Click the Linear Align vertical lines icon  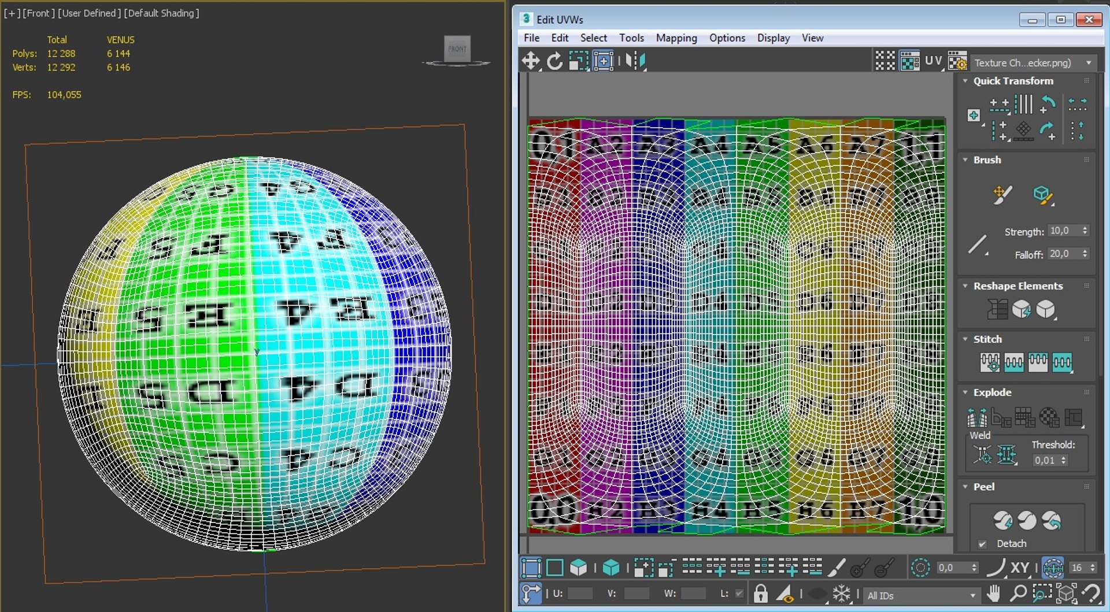pos(1023,105)
